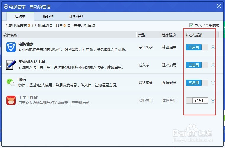Select the 微信 name text
This screenshot has width=225, height=148.
22,80
